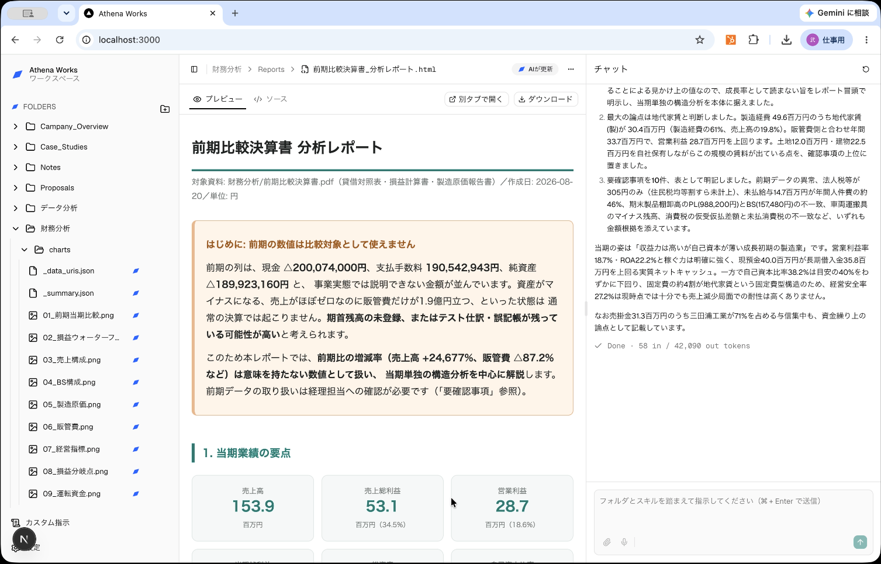This screenshot has height=564, width=881.
Task: Click the 売上高 153.9 card
Action: (253, 508)
